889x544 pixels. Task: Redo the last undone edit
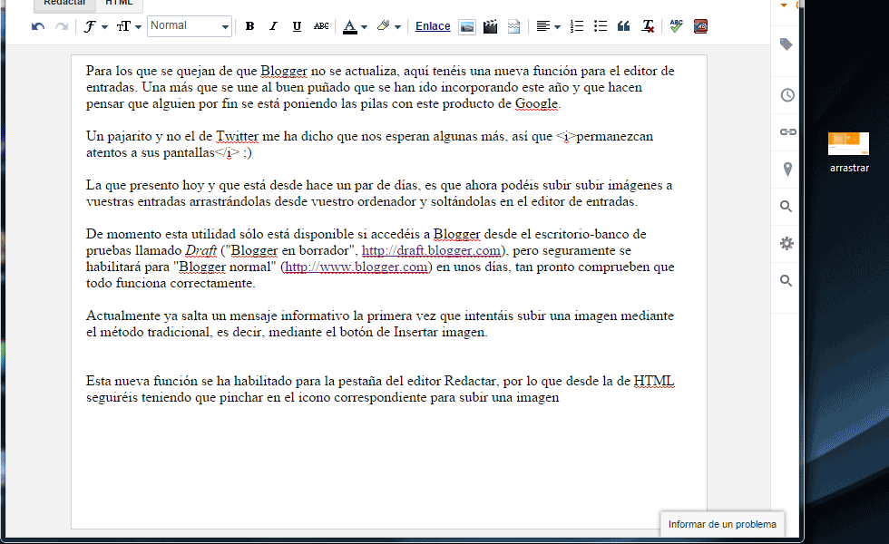[62, 26]
